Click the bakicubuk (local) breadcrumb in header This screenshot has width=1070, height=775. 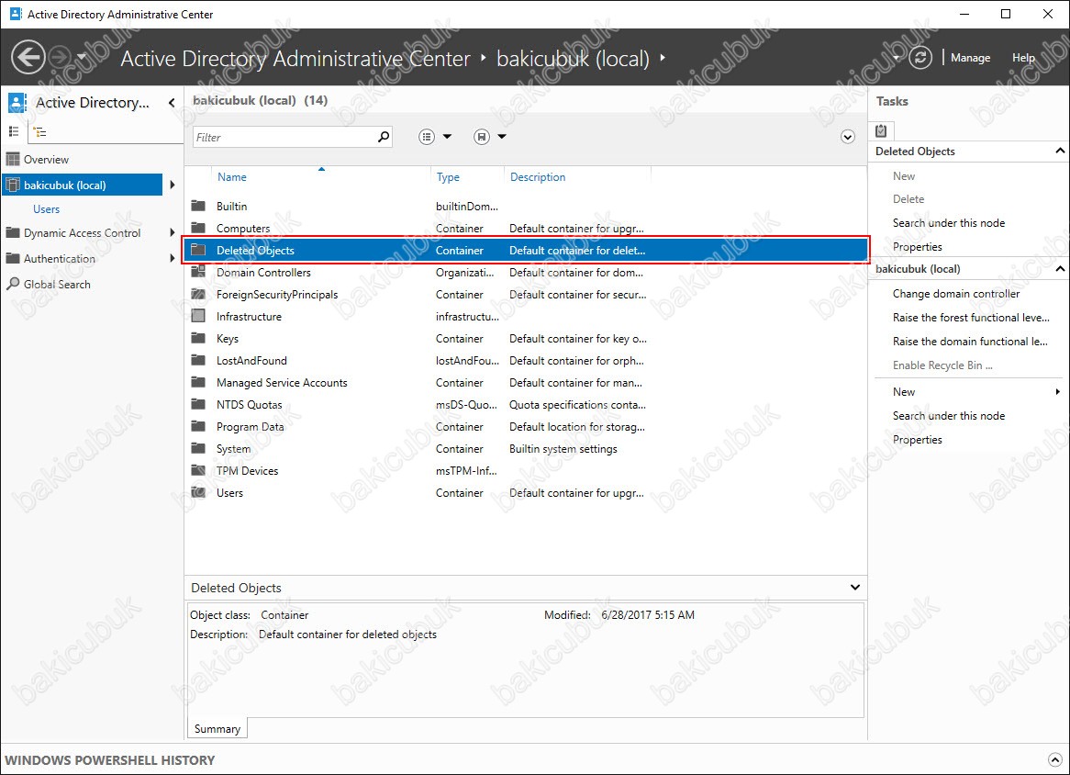click(x=573, y=59)
